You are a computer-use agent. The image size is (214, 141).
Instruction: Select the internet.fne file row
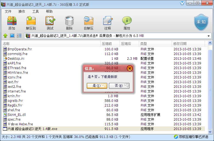pyautogui.click(x=104, y=91)
